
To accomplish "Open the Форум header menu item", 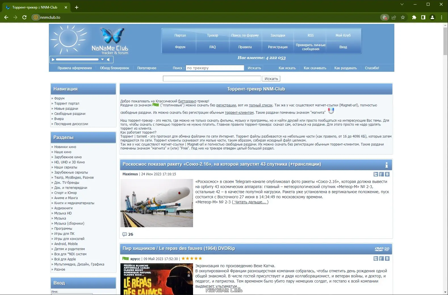I will (x=180, y=47).
